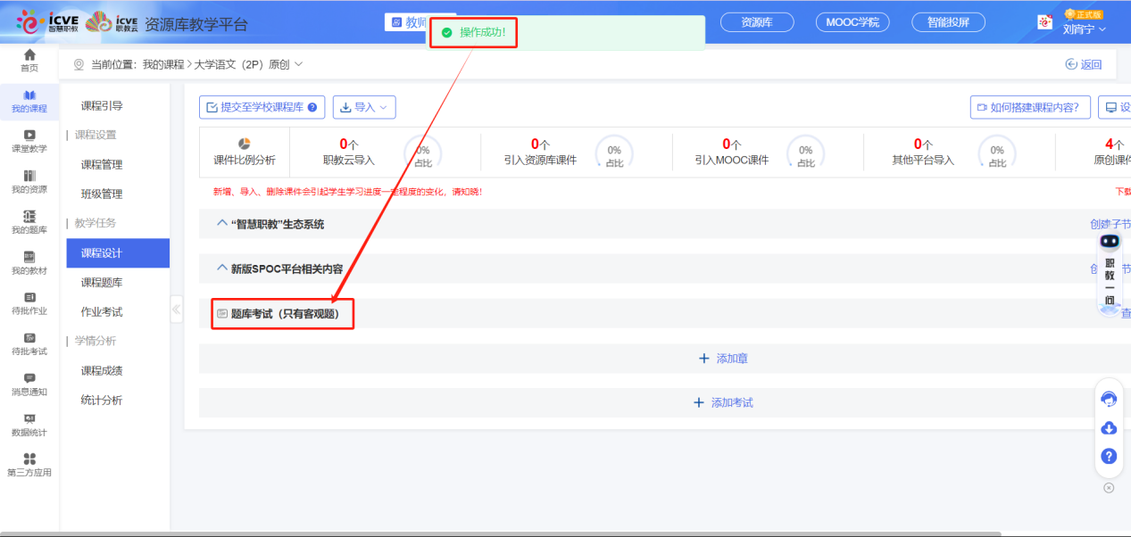Open the 导入 dropdown button

pos(364,107)
